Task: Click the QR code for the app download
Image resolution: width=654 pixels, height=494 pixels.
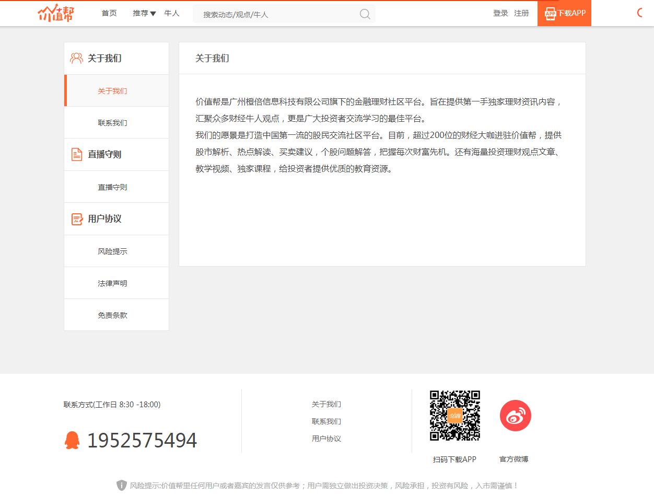Action: 455,416
